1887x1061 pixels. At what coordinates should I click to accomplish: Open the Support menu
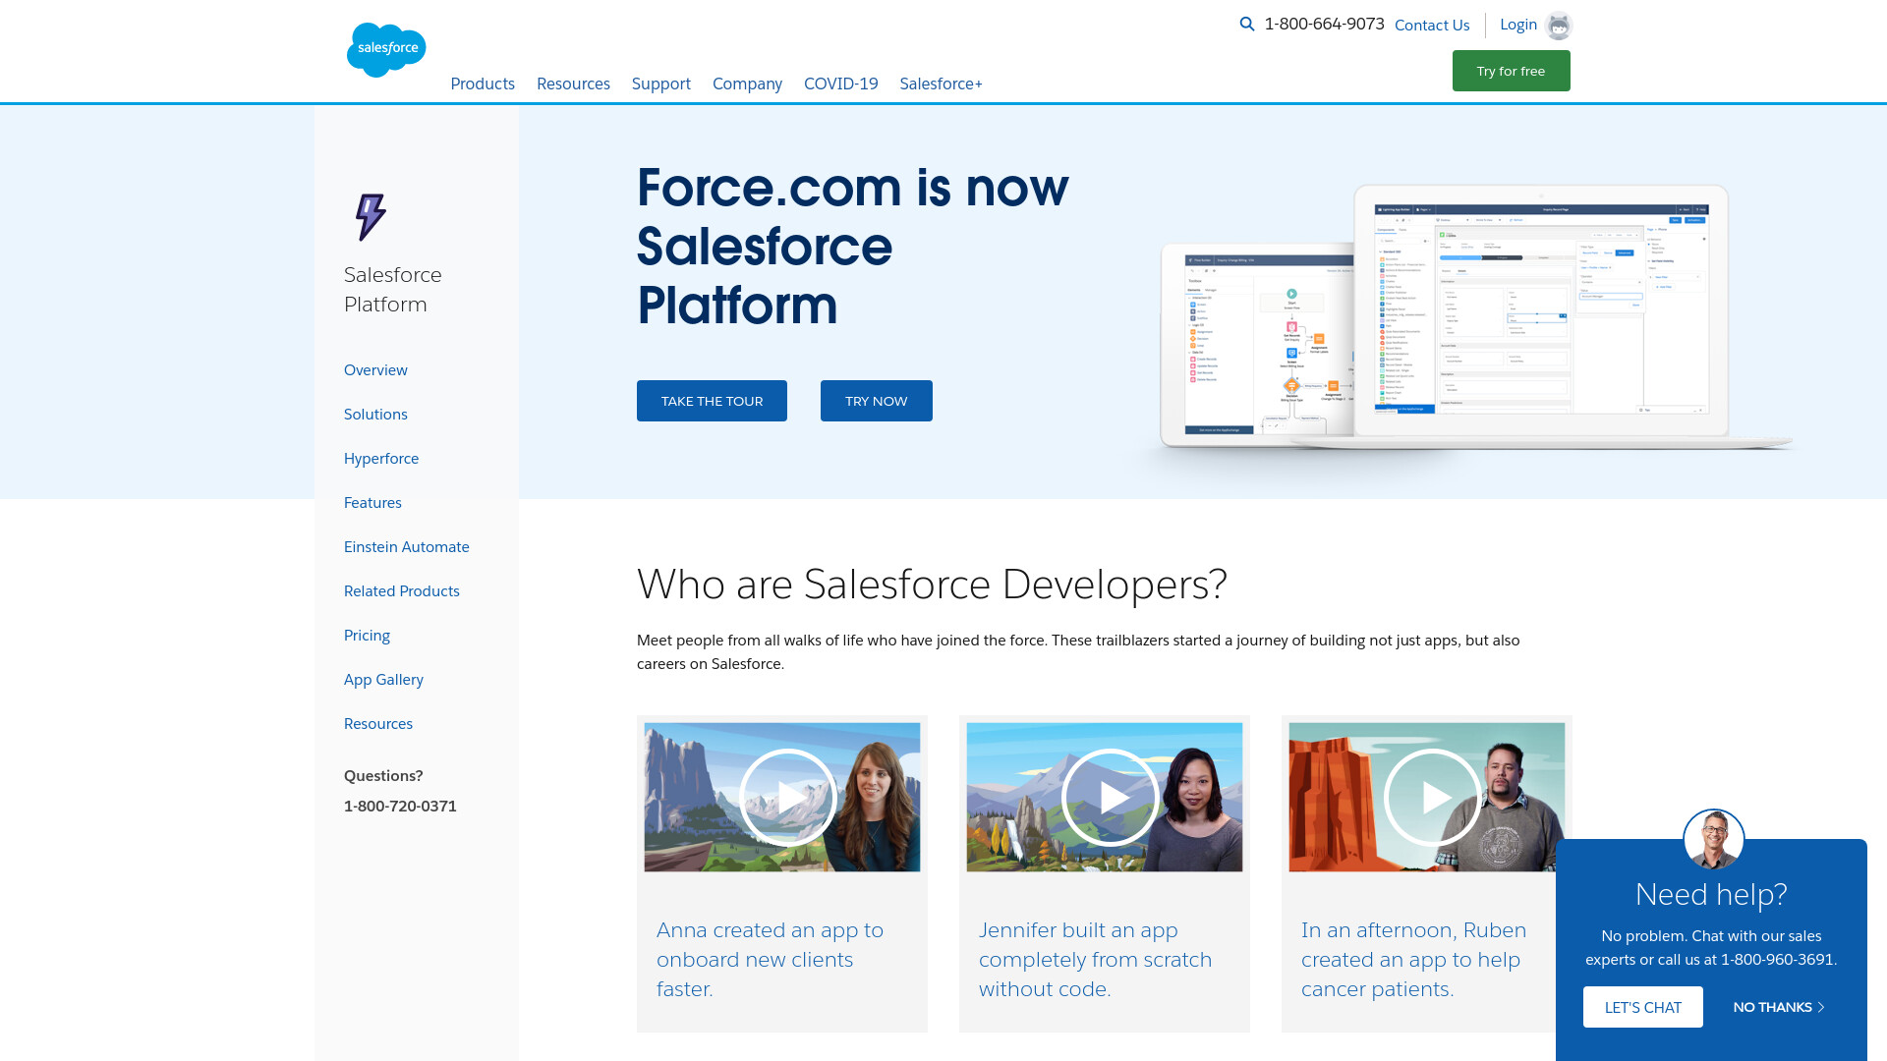(x=661, y=84)
